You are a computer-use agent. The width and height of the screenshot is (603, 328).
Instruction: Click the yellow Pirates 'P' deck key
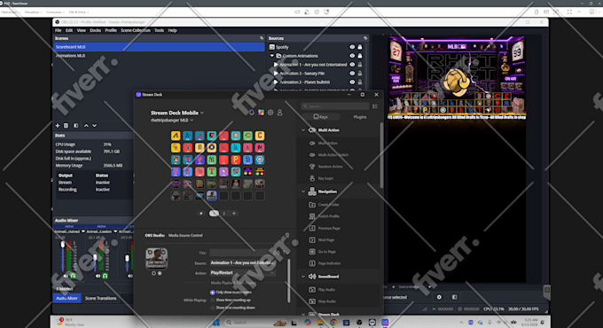tap(235, 160)
